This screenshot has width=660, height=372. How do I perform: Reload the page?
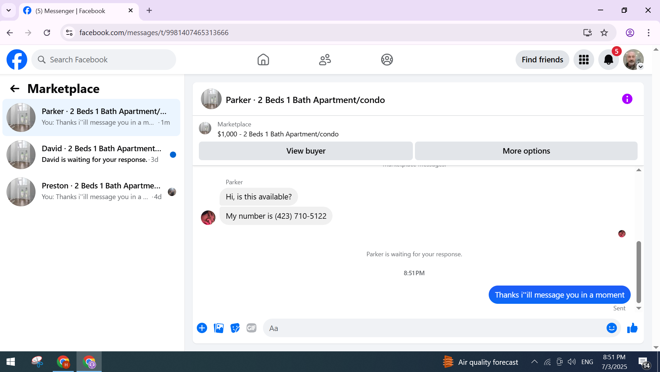pos(47,33)
